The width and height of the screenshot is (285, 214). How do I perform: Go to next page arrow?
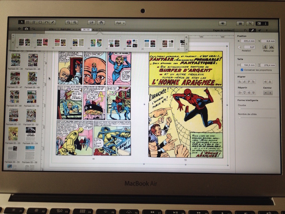[94, 29]
